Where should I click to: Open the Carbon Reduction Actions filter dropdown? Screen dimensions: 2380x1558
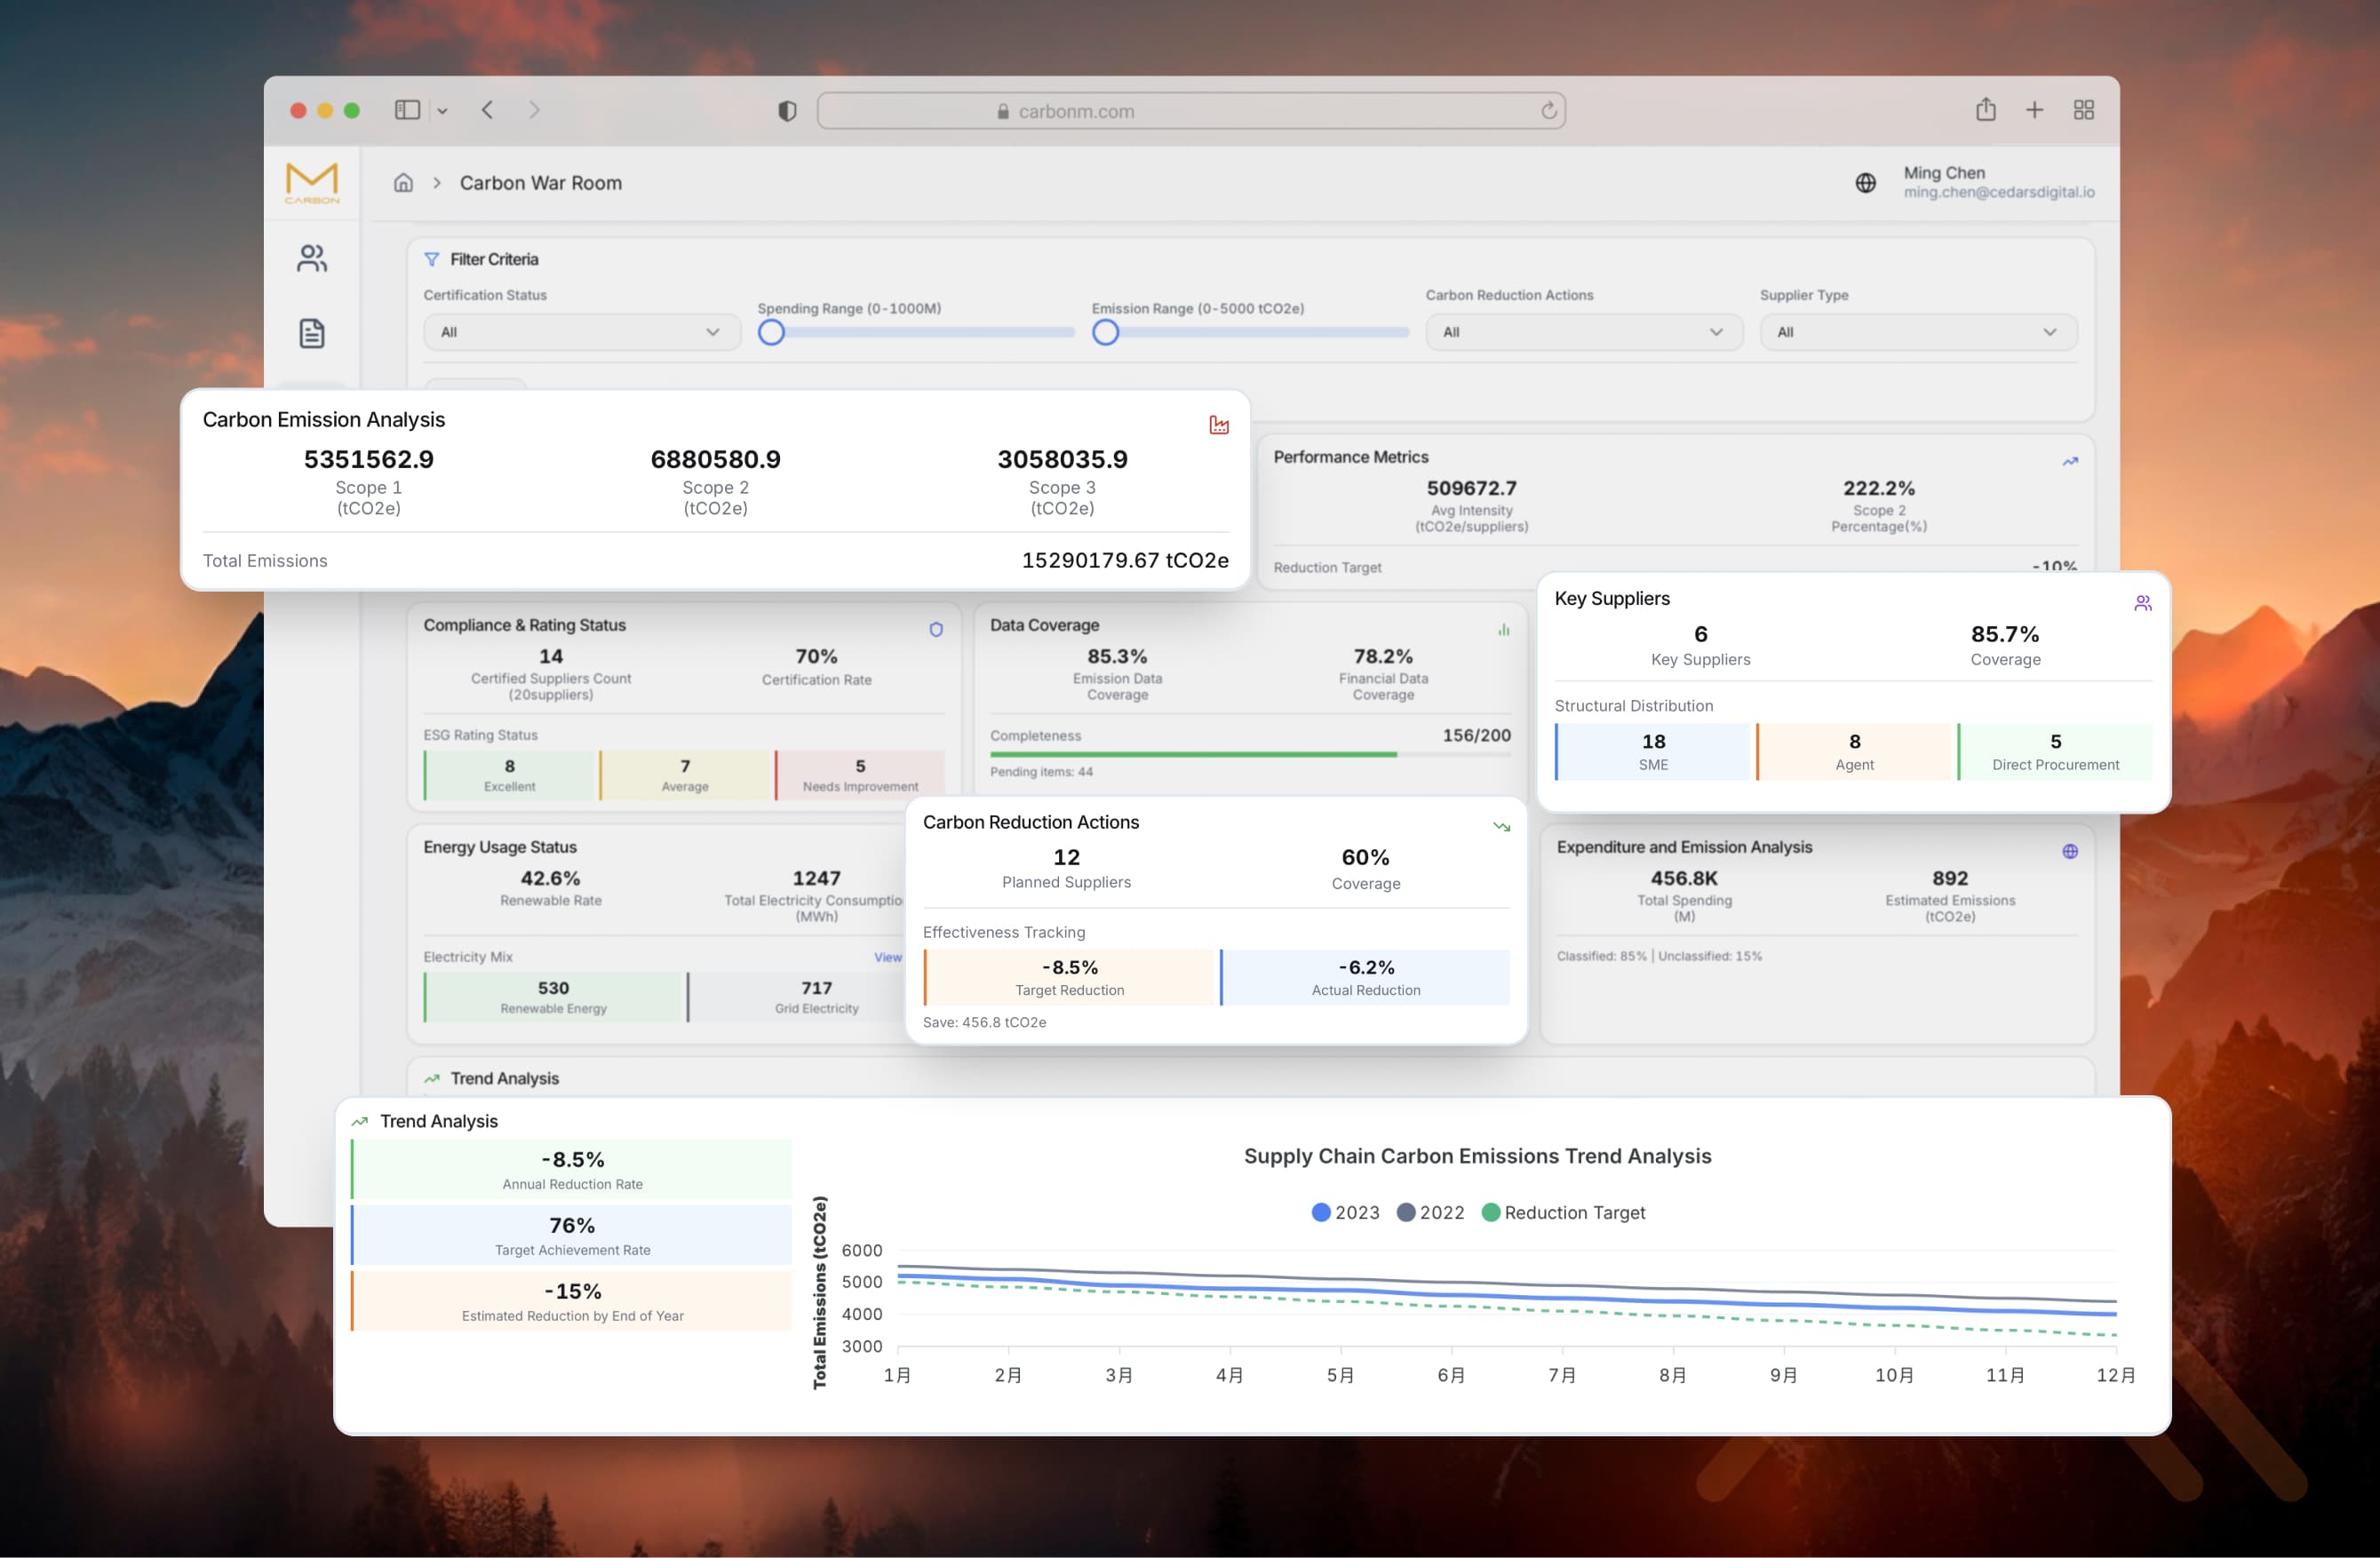(x=1583, y=332)
